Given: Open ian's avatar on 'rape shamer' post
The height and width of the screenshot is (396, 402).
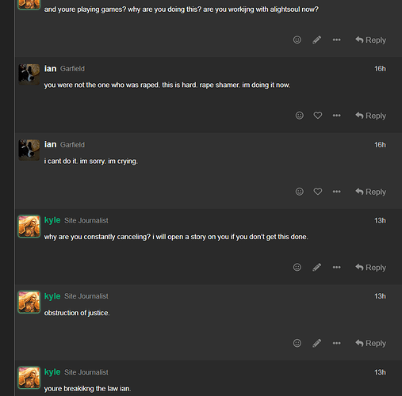Looking at the screenshot, I should point(29,74).
